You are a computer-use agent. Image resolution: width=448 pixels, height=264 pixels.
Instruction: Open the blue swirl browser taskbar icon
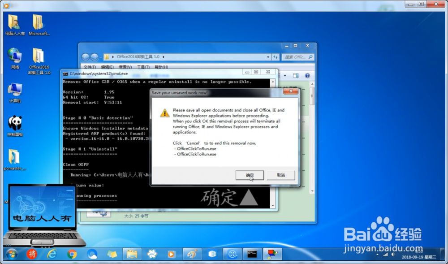92,254
